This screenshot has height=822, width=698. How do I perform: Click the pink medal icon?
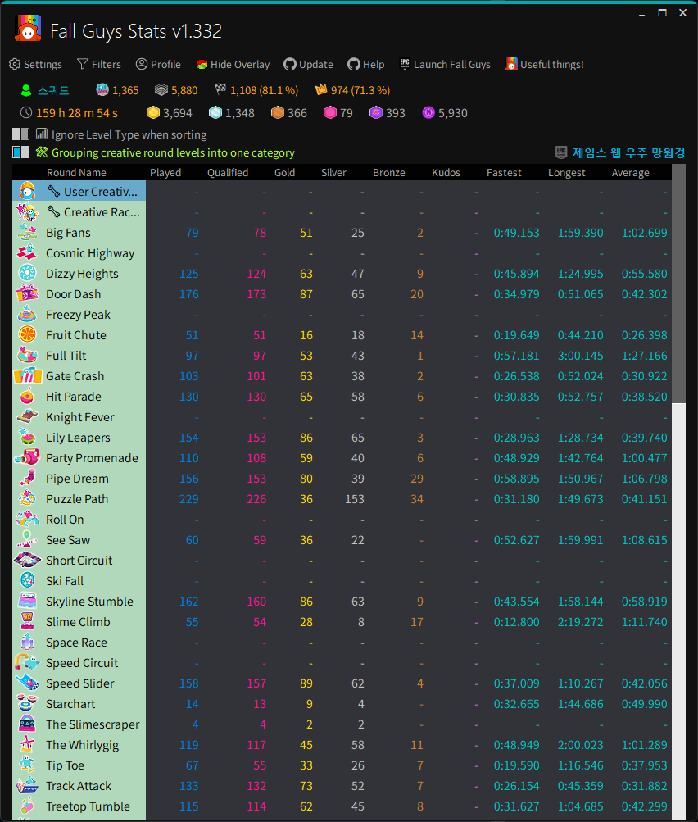click(330, 113)
